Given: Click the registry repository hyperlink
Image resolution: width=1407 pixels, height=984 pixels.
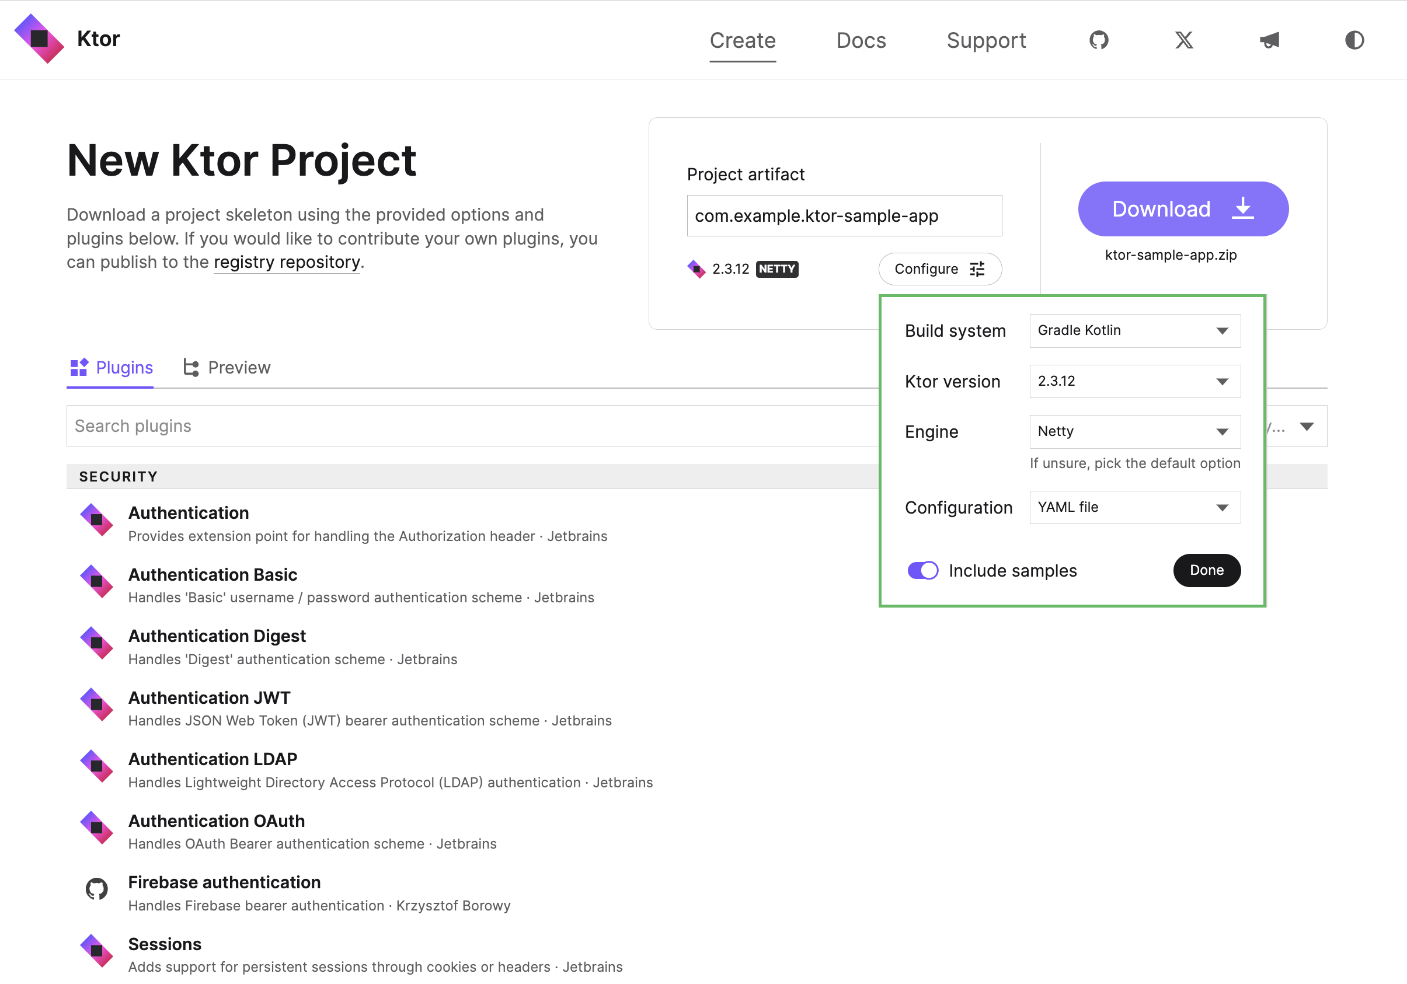Looking at the screenshot, I should tap(288, 262).
